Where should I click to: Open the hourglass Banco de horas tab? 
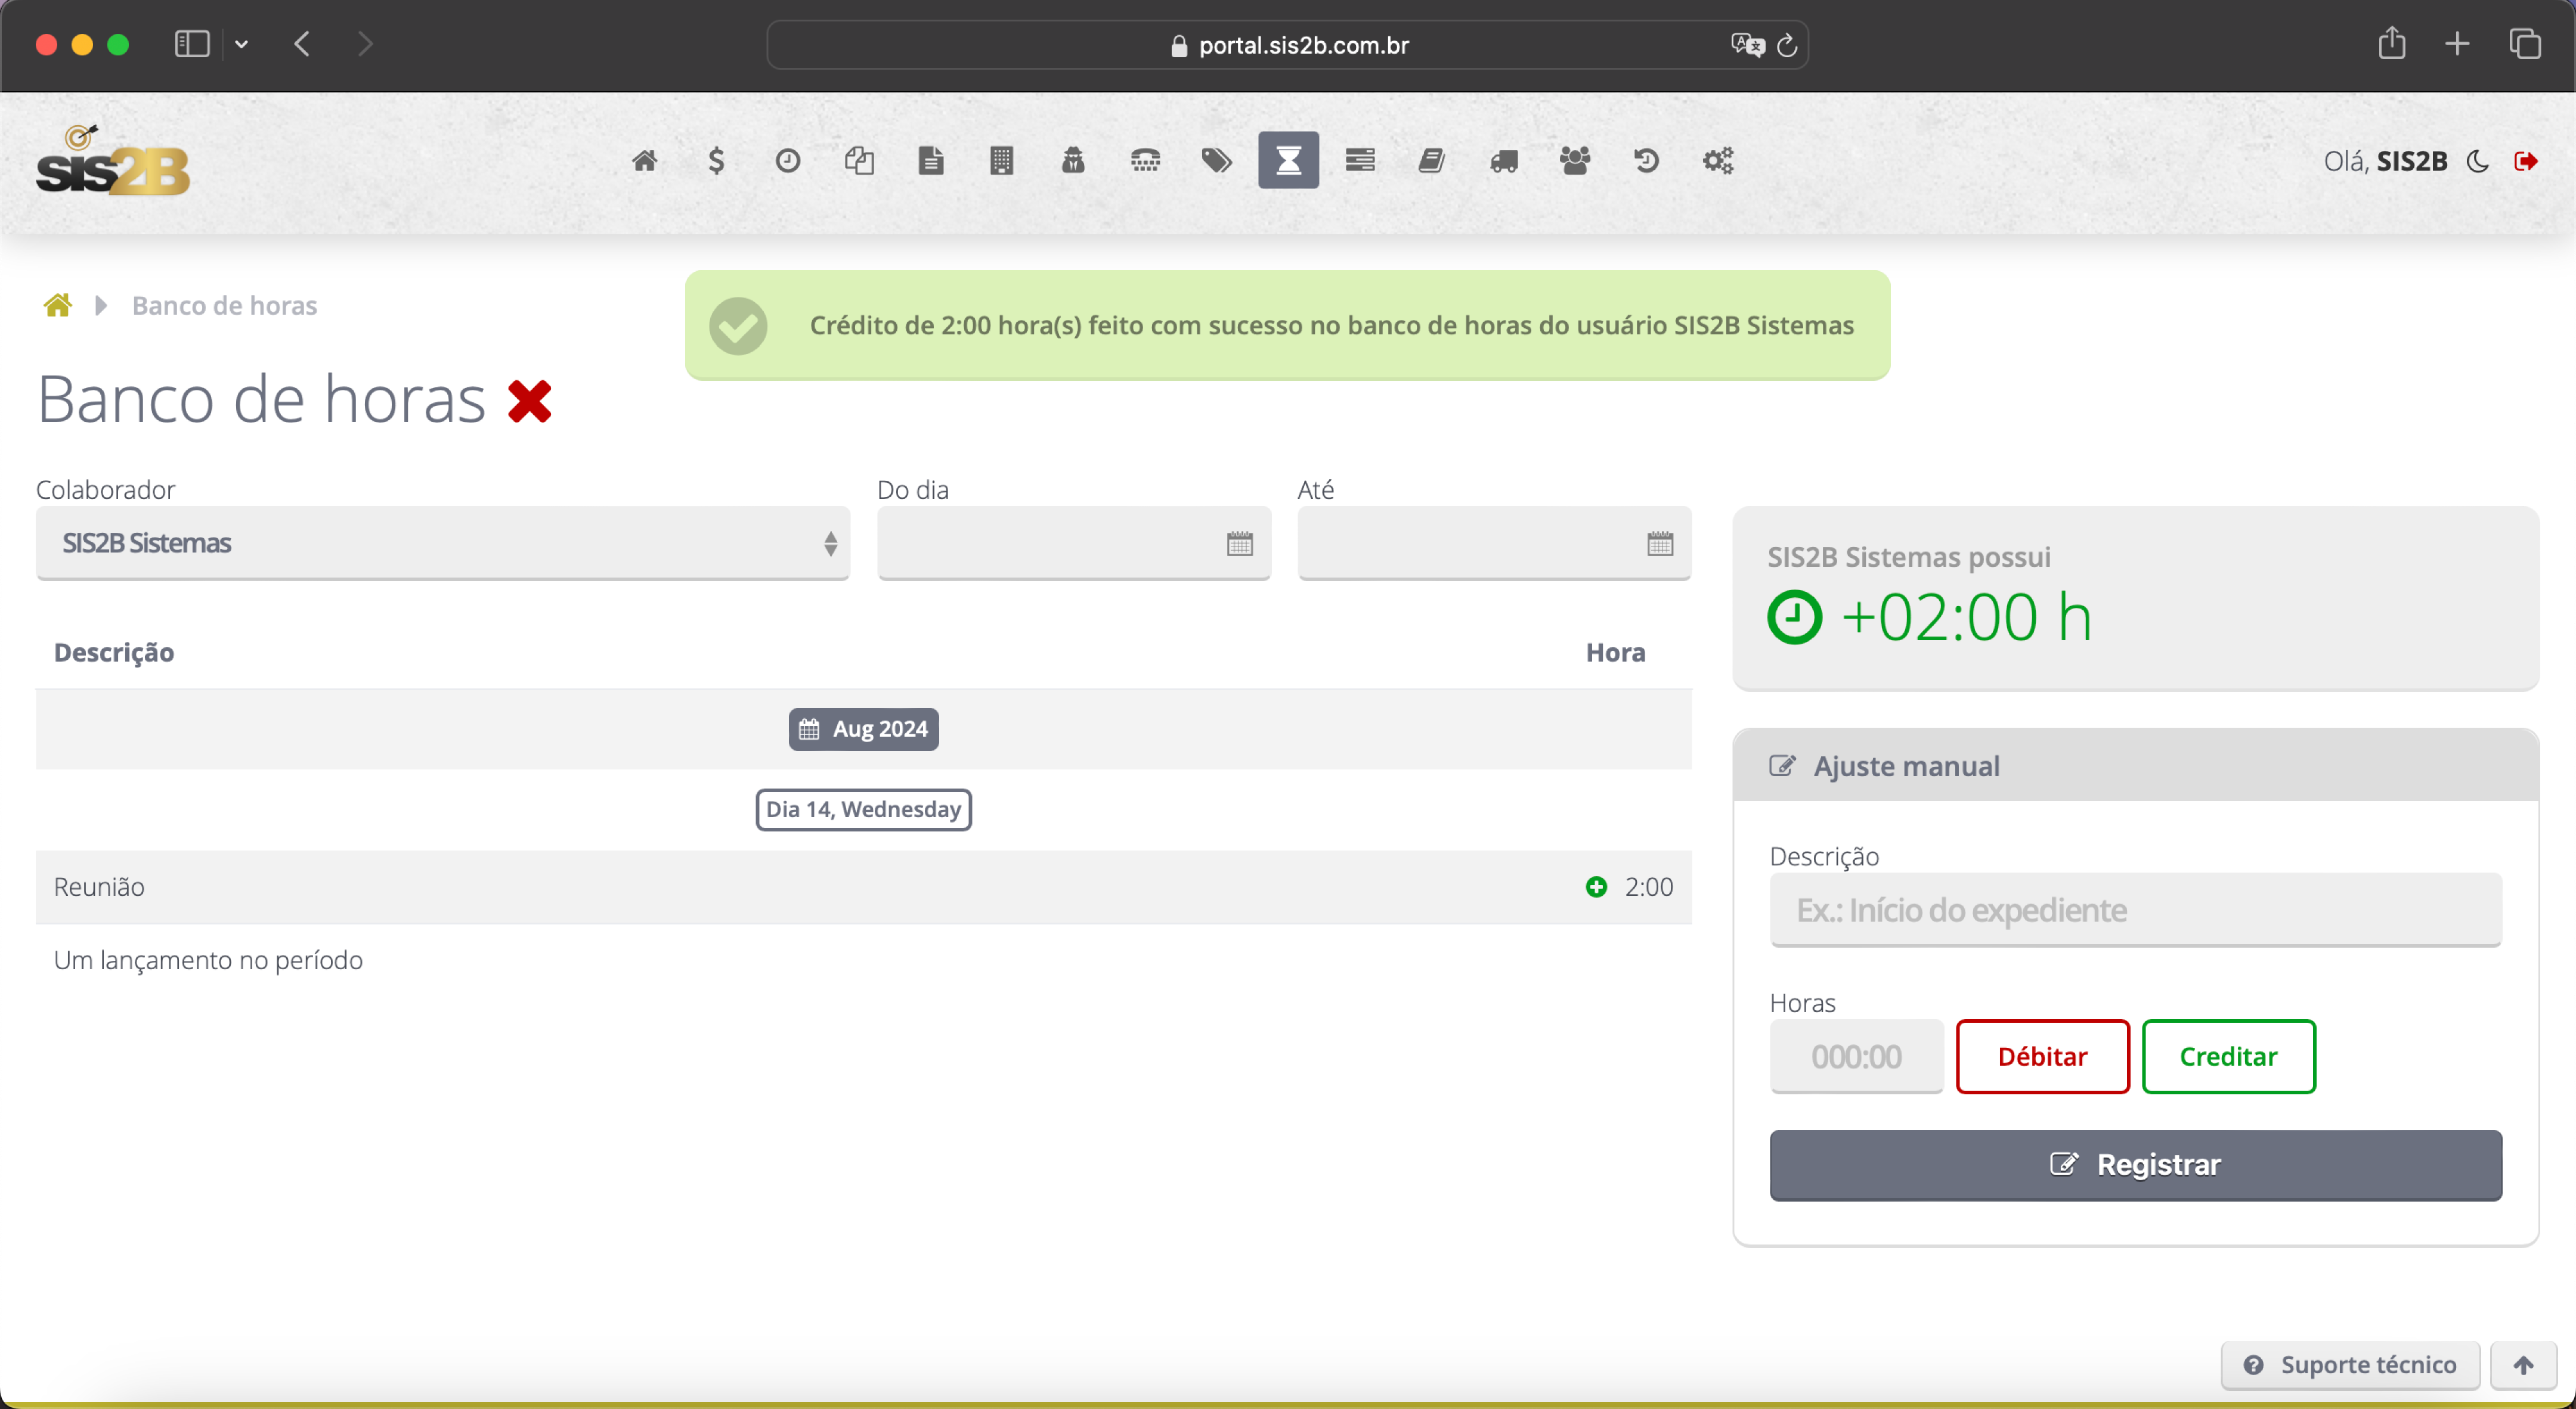[1288, 161]
